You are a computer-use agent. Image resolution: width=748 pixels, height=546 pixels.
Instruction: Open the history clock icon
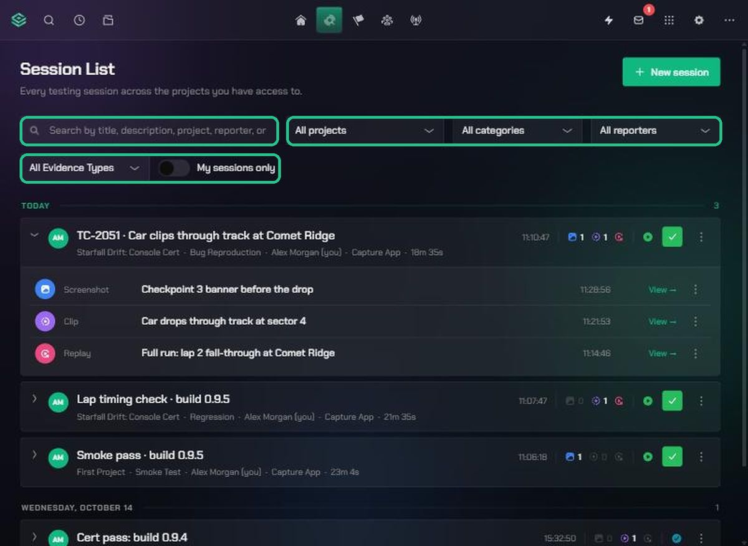tap(79, 20)
